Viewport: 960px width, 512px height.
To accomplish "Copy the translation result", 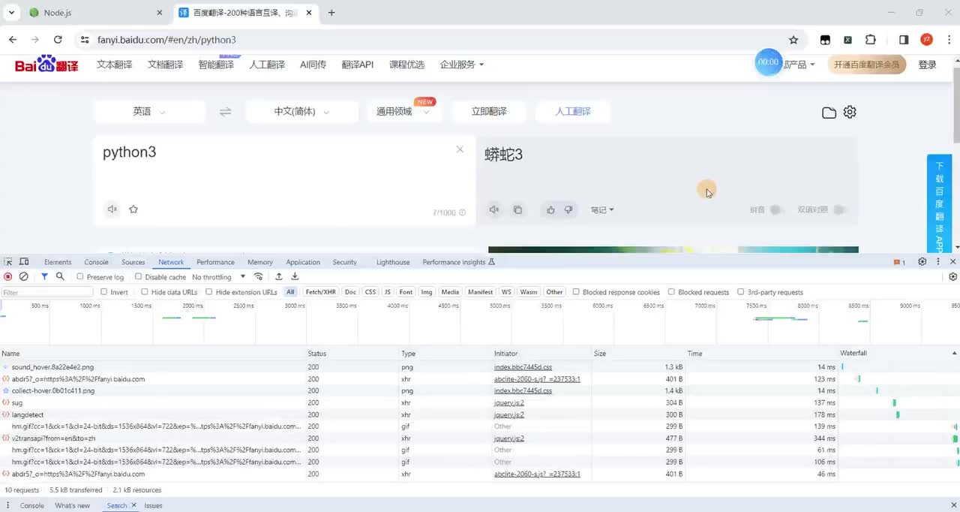I will point(517,210).
